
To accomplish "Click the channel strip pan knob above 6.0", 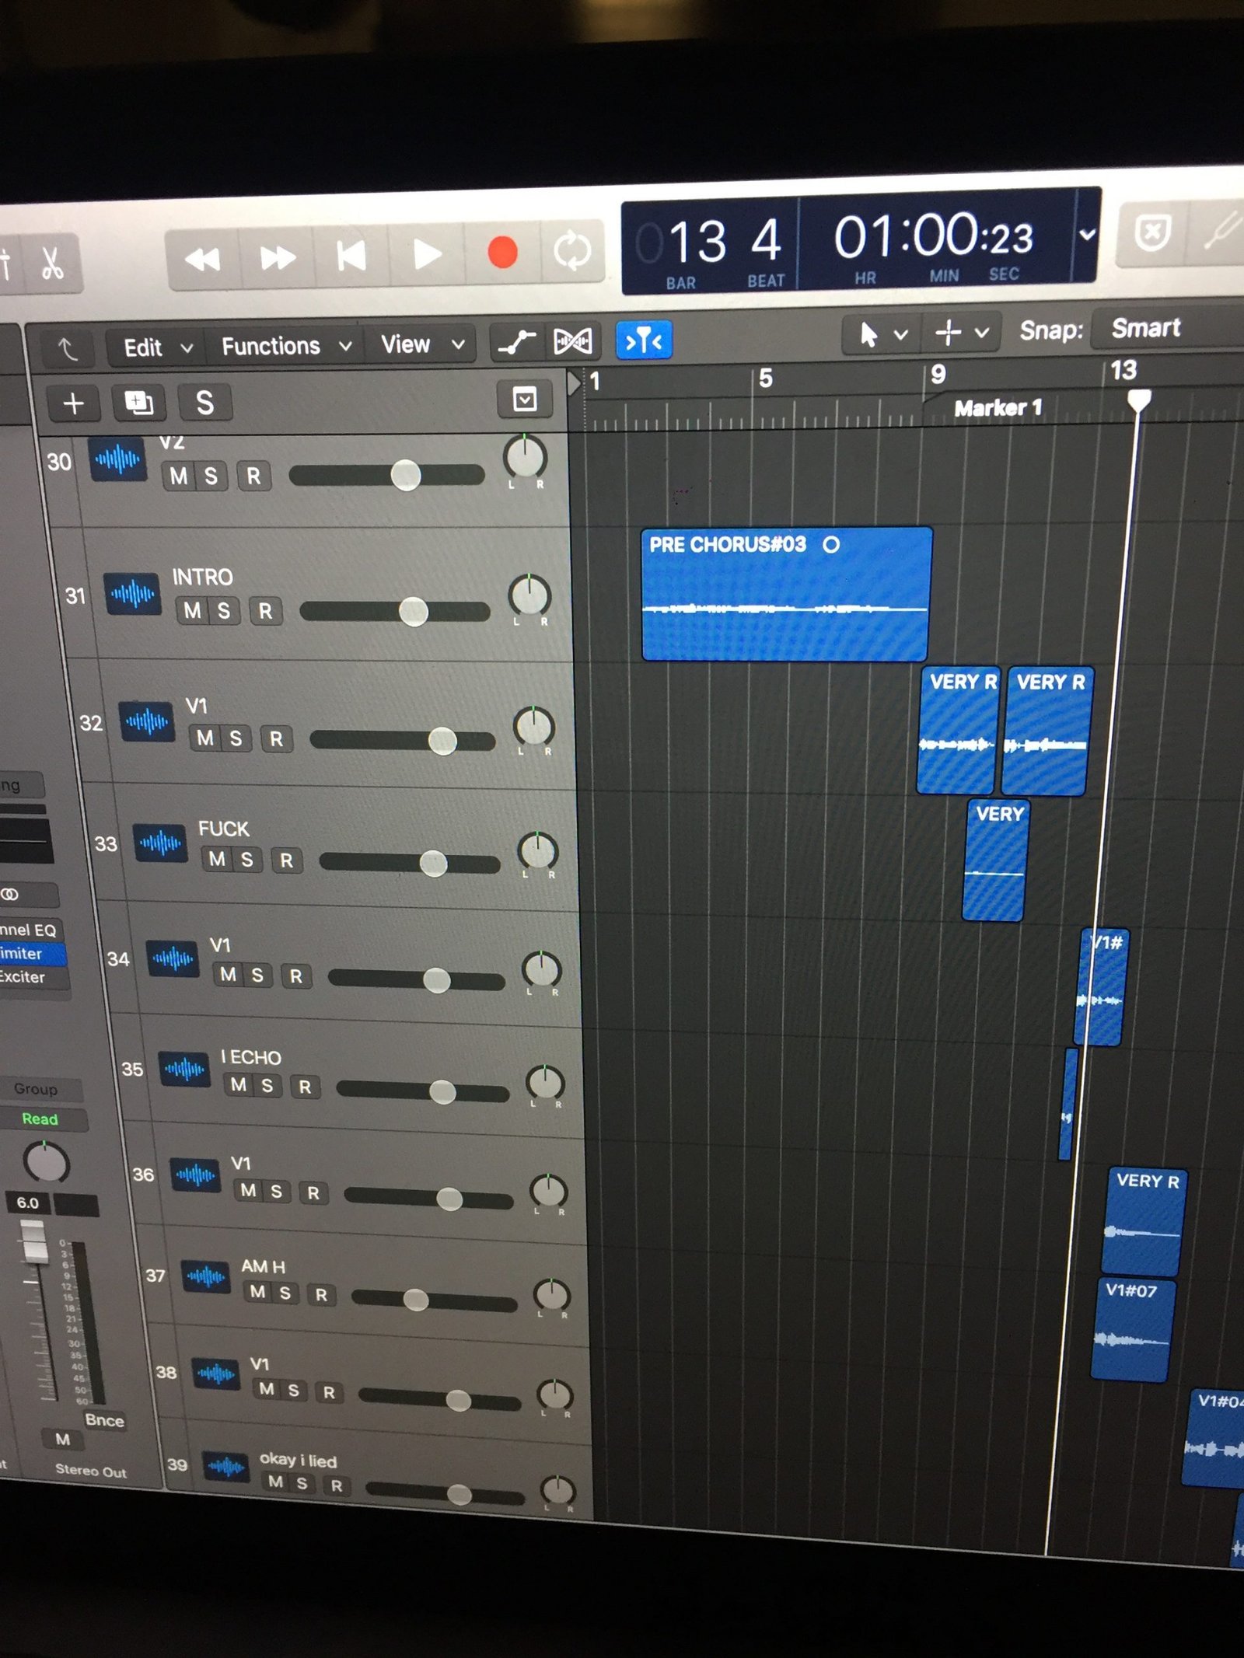I will point(46,1162).
